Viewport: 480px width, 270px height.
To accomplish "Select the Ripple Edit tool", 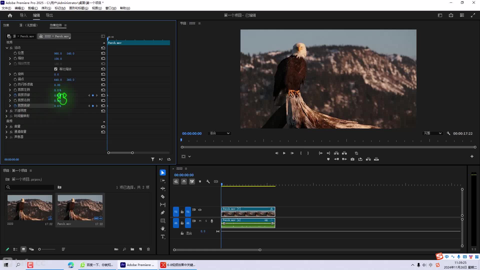I will click(x=163, y=188).
